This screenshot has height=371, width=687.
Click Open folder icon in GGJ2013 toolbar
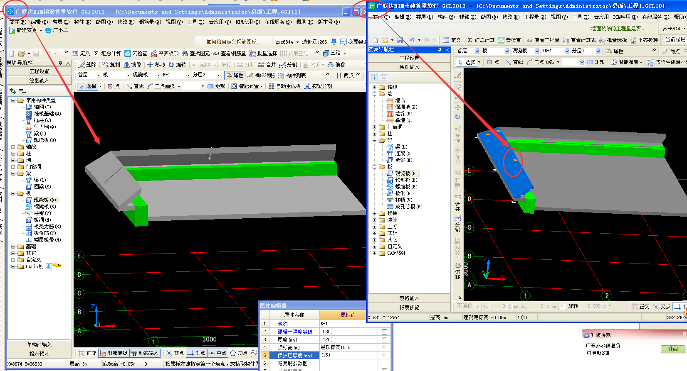22,53
